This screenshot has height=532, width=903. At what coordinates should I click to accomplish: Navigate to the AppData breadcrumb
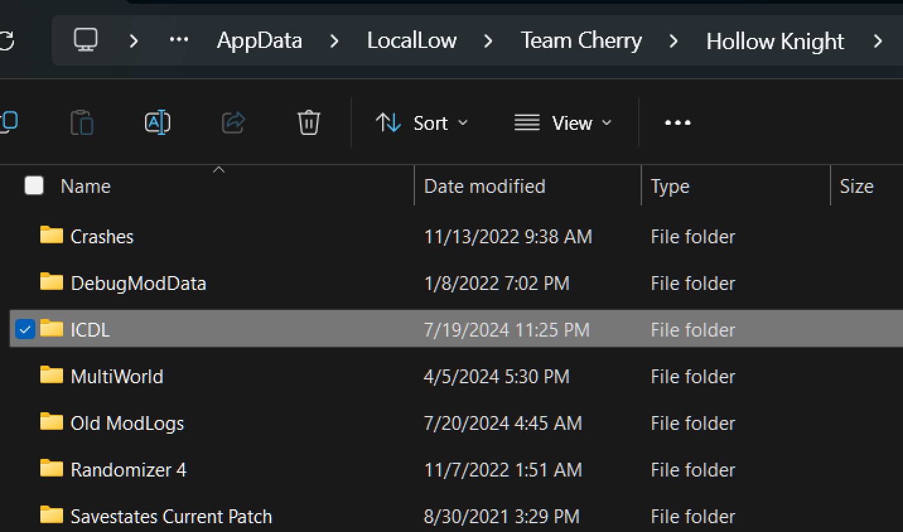click(x=259, y=40)
